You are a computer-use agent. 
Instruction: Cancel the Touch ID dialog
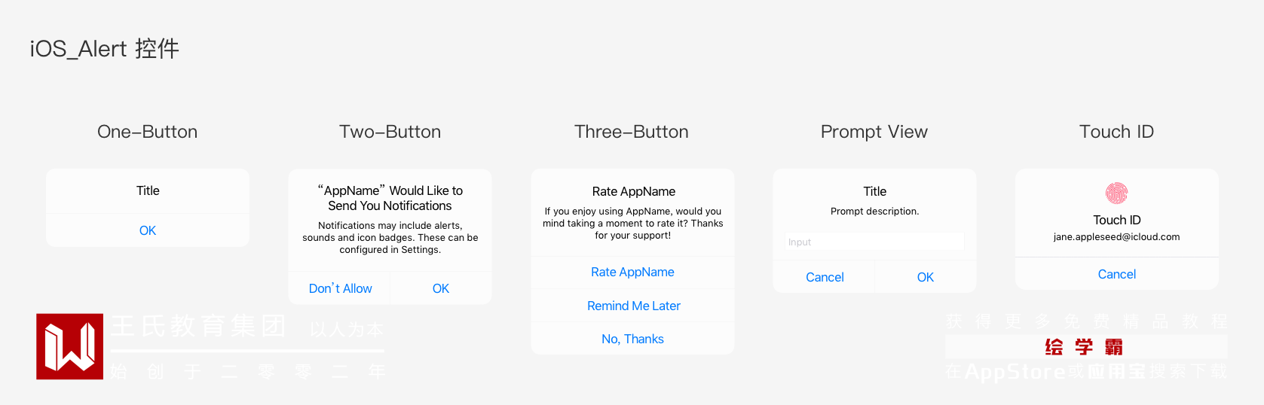[x=1116, y=274]
